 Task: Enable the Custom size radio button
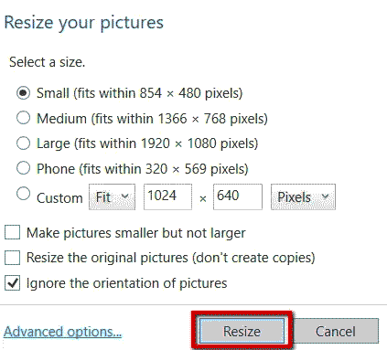pos(23,194)
